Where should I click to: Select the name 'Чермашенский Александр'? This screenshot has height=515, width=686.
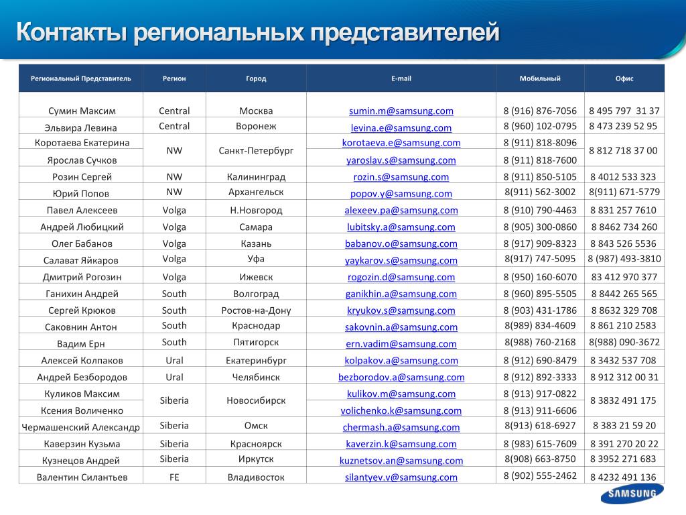click(x=81, y=427)
